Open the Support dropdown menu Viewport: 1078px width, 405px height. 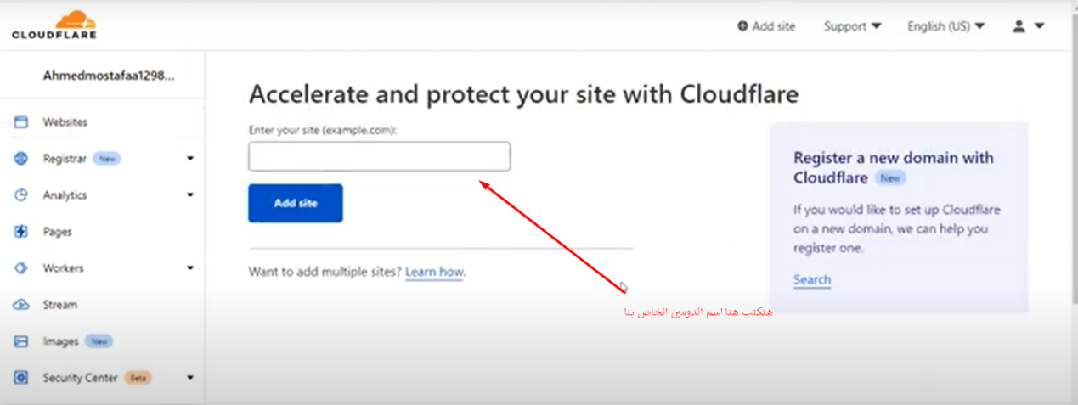pos(853,26)
